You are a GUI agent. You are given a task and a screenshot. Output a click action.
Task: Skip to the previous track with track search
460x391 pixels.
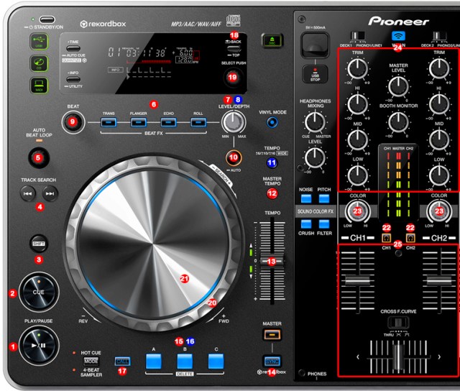28,193
